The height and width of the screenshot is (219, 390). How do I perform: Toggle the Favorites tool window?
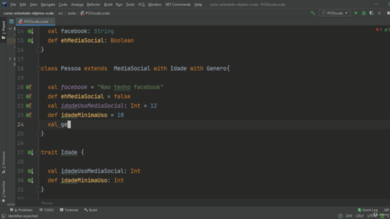4,191
